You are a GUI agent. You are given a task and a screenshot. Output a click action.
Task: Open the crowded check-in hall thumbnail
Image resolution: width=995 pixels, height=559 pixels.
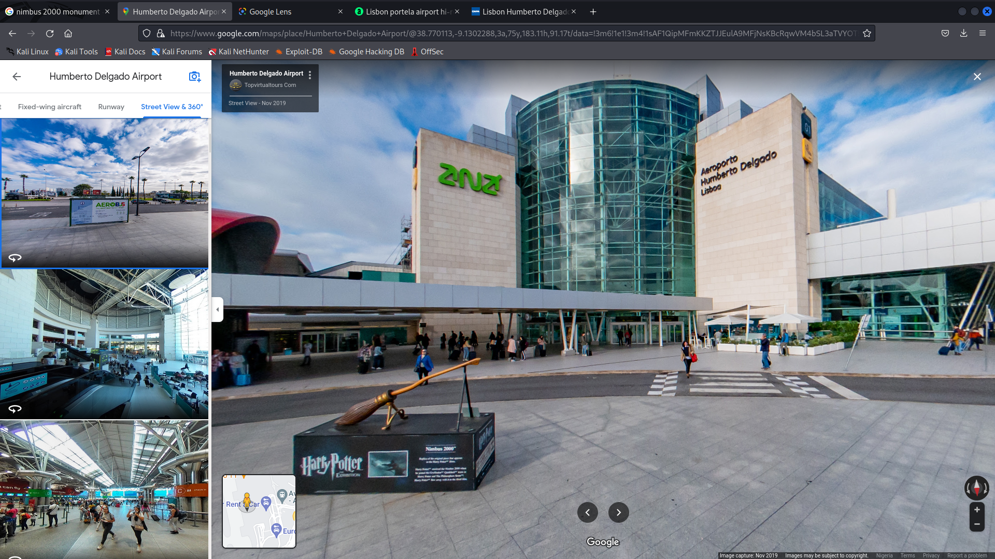tap(105, 490)
